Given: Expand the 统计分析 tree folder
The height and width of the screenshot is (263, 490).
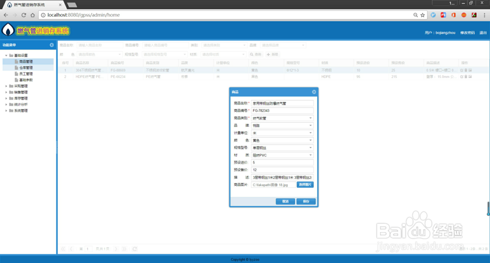Looking at the screenshot, I should click(6, 105).
